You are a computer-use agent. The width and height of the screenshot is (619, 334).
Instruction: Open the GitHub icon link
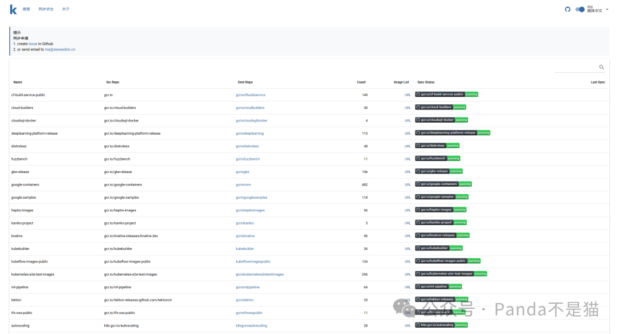click(x=567, y=10)
